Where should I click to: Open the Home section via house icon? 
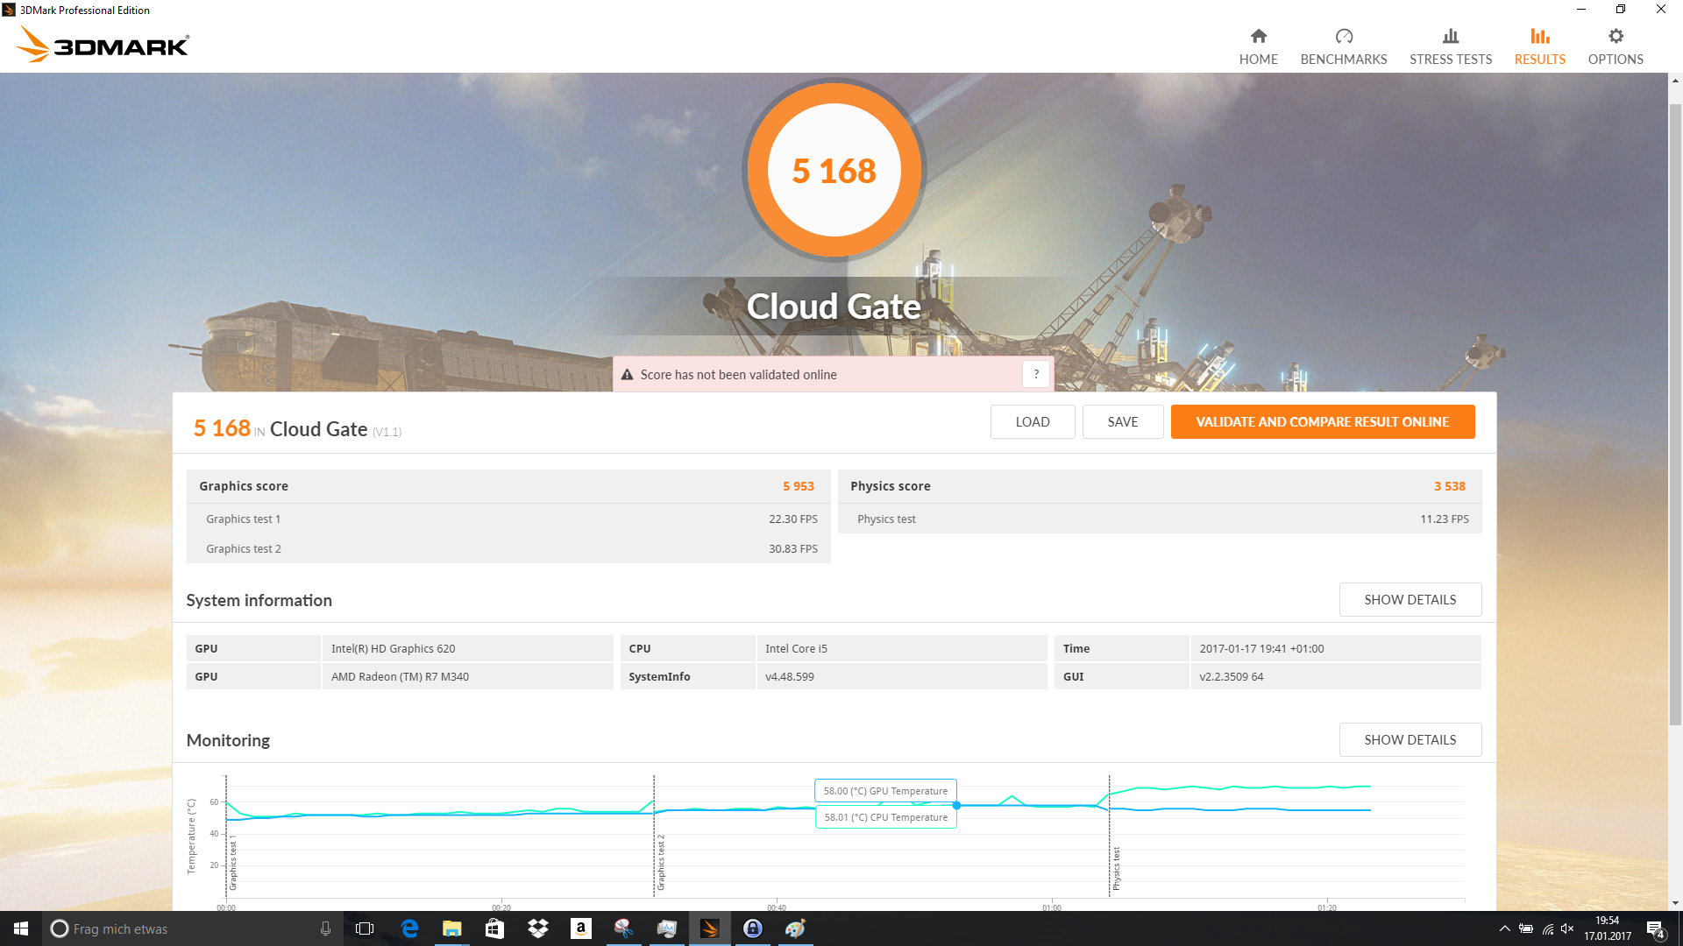(x=1258, y=37)
